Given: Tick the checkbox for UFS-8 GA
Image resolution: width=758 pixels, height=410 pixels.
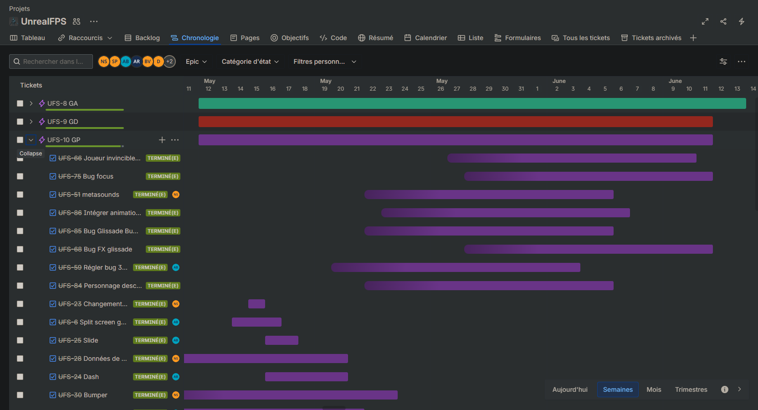Looking at the screenshot, I should 20,103.
